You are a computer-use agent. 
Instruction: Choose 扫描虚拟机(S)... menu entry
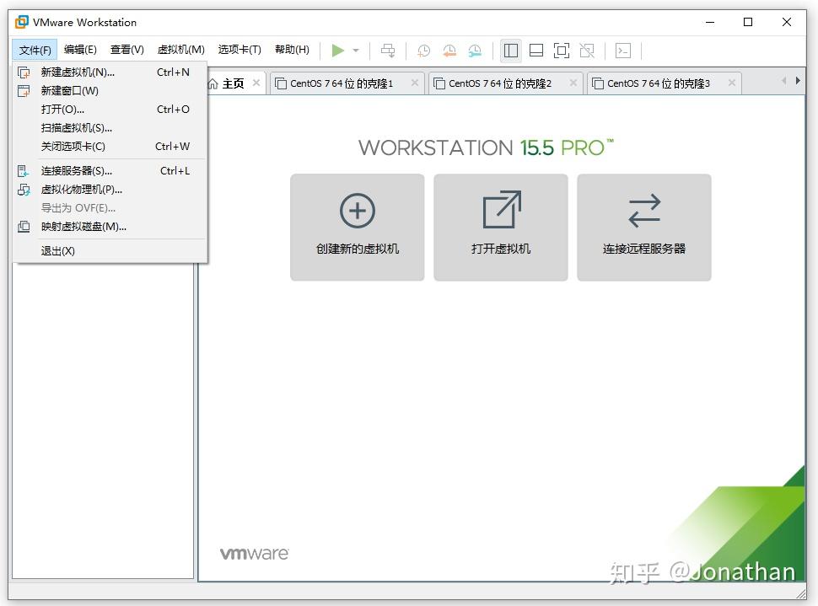click(x=110, y=128)
